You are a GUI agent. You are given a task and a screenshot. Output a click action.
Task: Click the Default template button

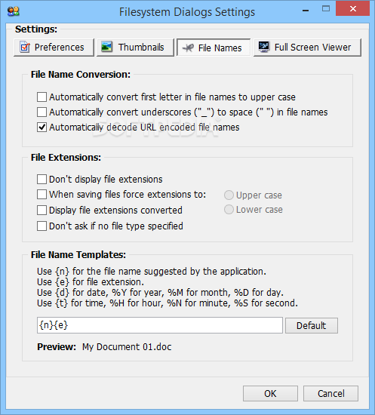tap(311, 325)
